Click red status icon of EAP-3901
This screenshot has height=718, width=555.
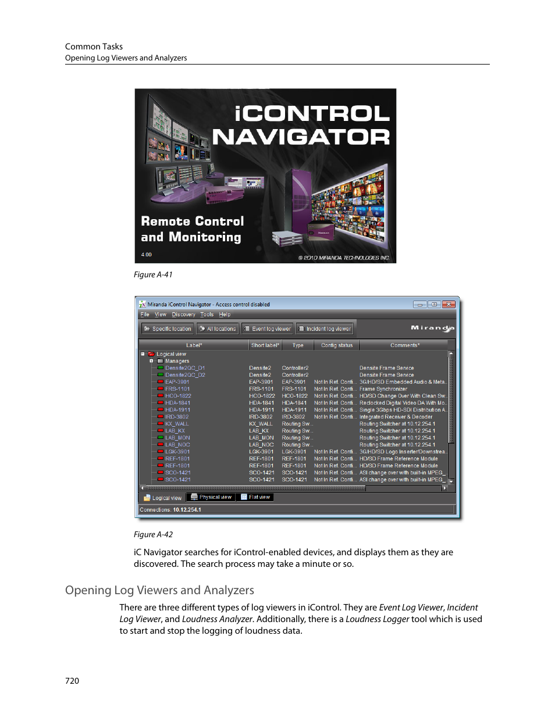point(161,382)
